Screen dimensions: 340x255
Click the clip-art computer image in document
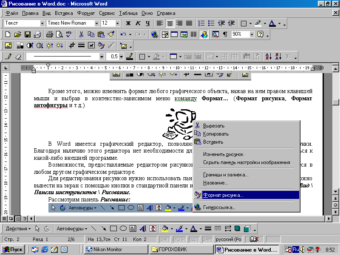click(179, 124)
